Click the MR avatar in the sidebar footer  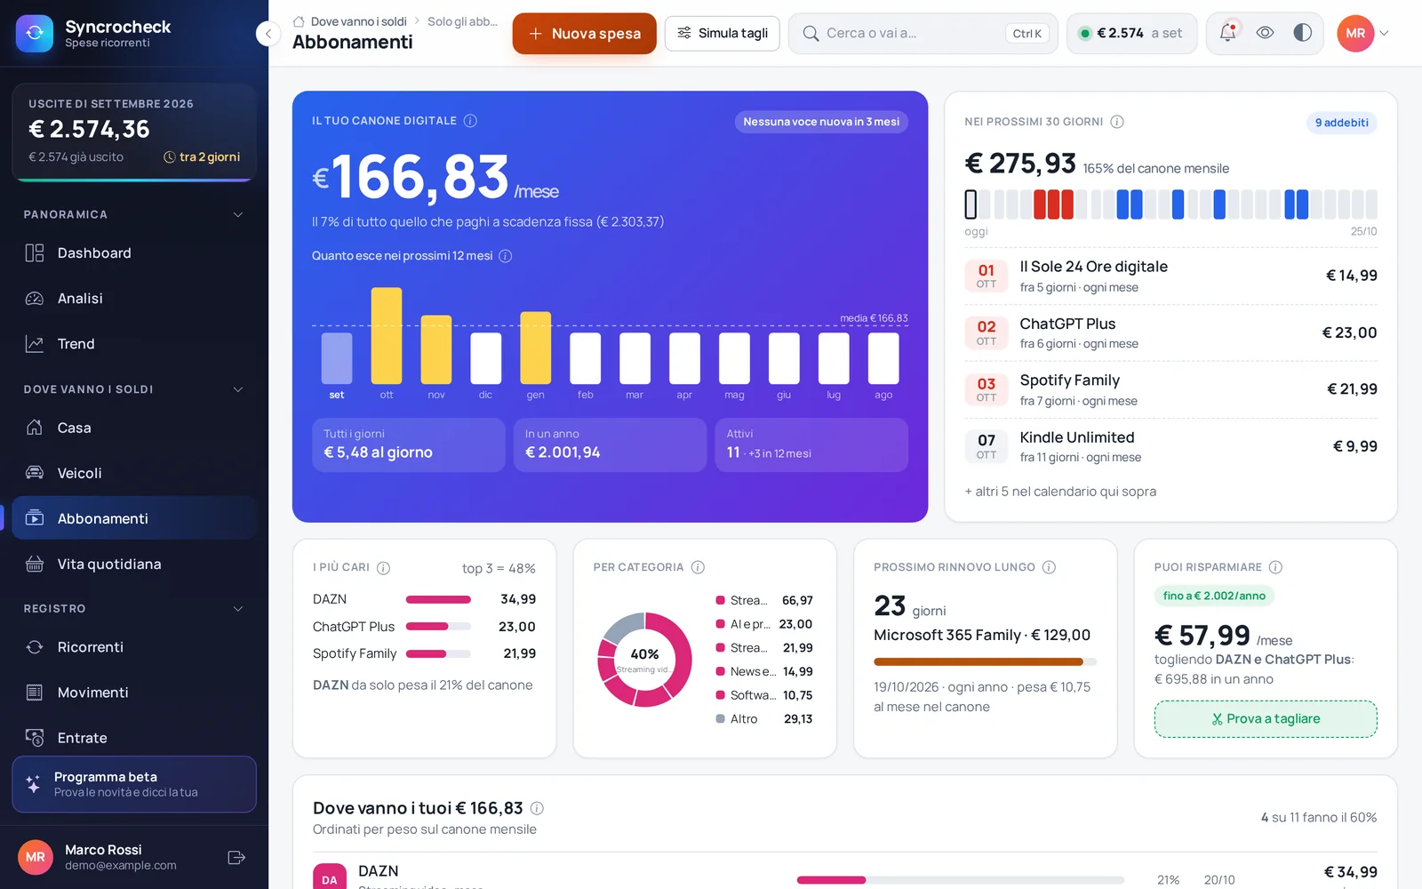click(36, 858)
